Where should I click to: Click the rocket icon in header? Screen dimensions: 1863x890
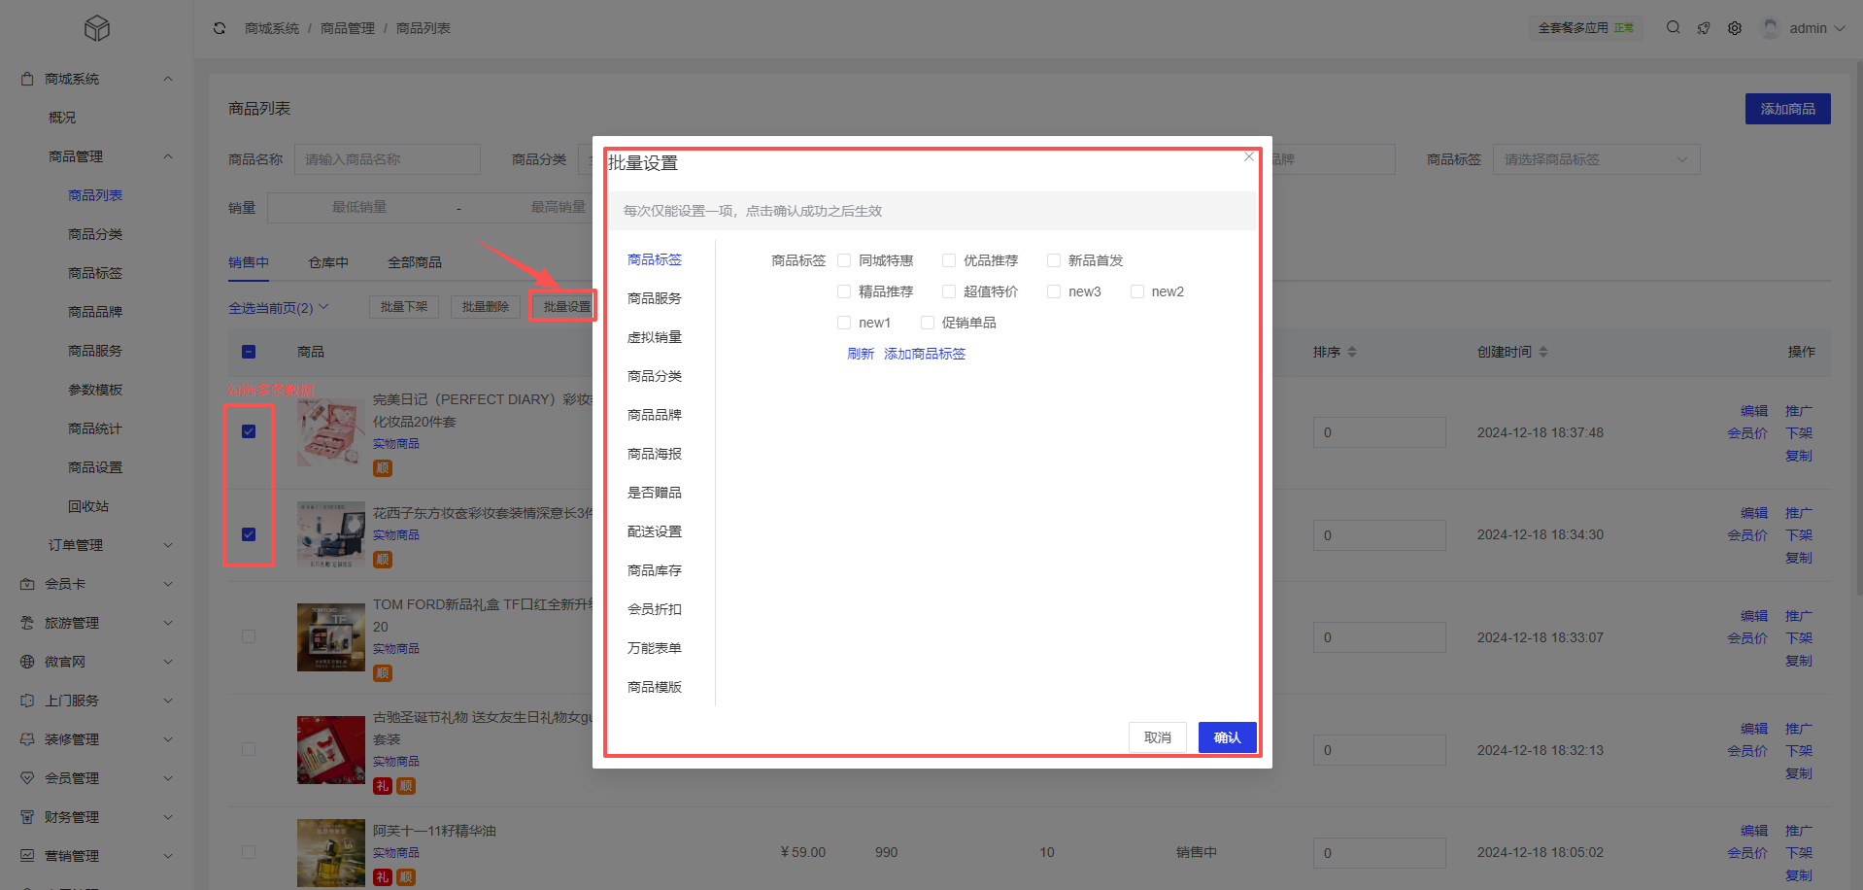tap(1704, 28)
